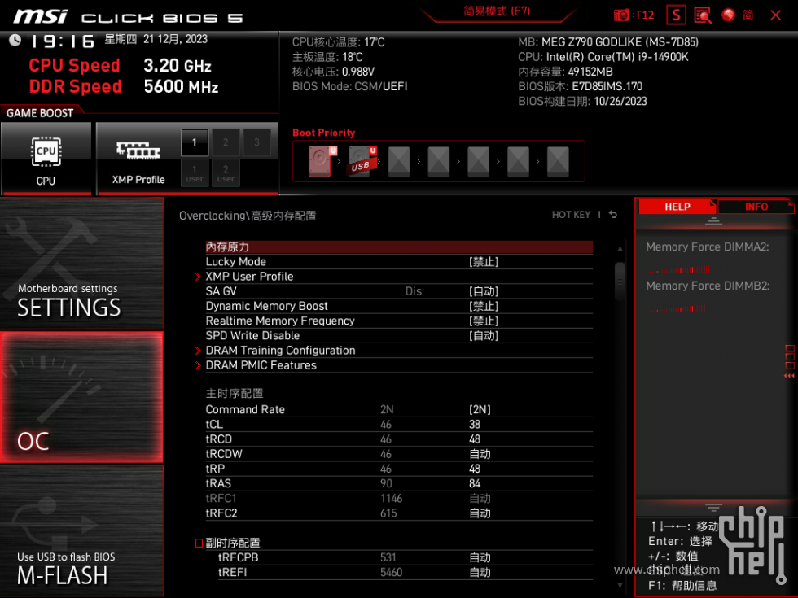Switch to the INFO tab

[756, 207]
